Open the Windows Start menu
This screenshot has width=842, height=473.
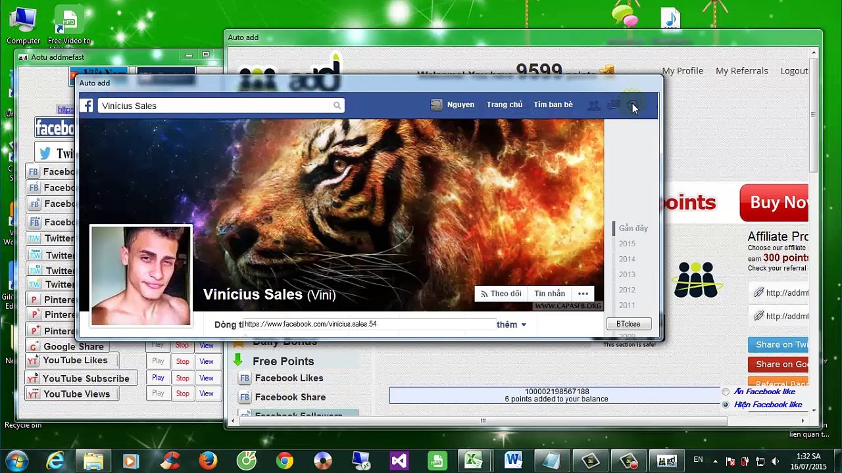[16, 461]
